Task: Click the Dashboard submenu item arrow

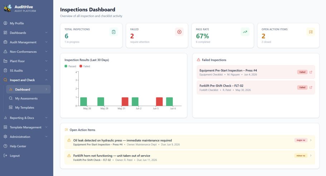Action: pos(47,89)
